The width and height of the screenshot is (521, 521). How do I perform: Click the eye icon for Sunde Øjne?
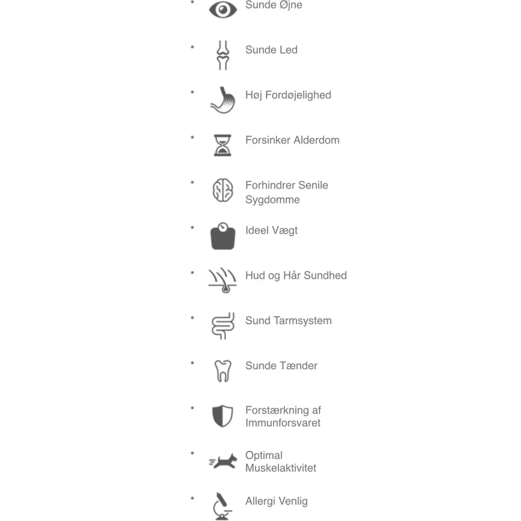223,9
